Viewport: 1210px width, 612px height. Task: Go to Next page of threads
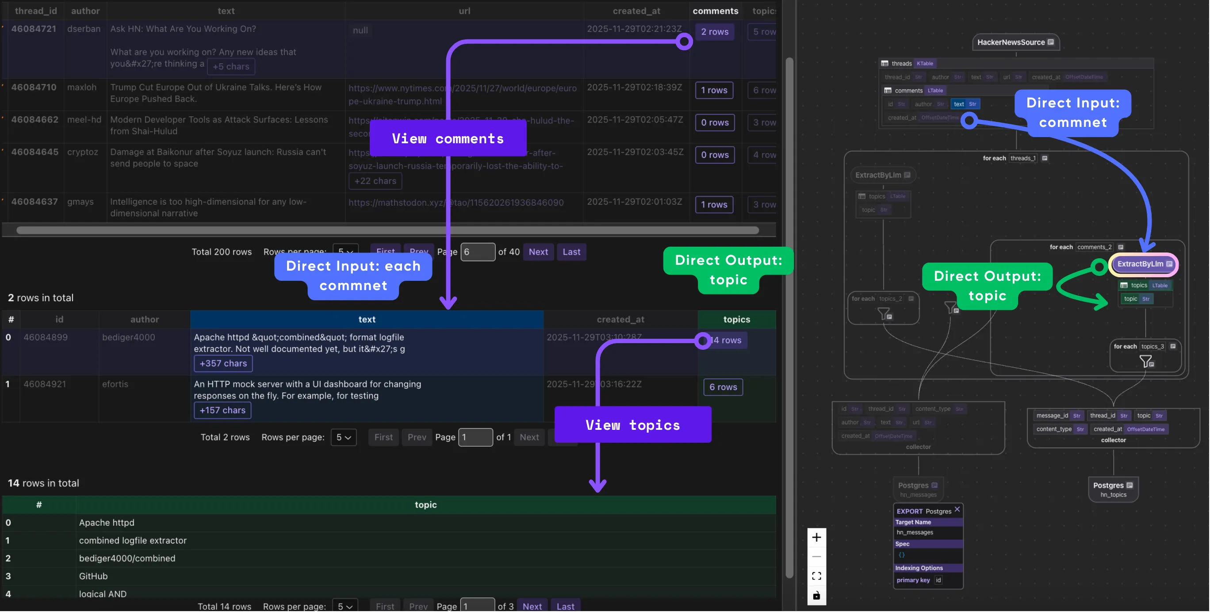point(538,252)
